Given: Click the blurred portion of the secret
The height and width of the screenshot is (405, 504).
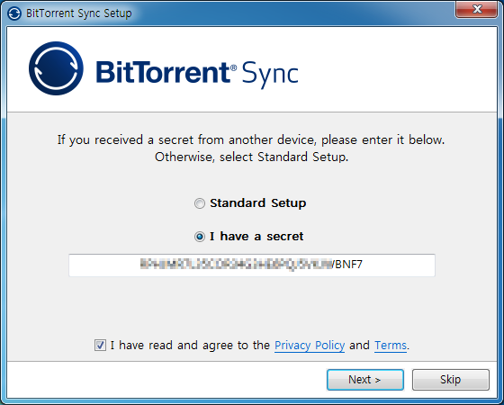Looking at the screenshot, I should [x=236, y=265].
